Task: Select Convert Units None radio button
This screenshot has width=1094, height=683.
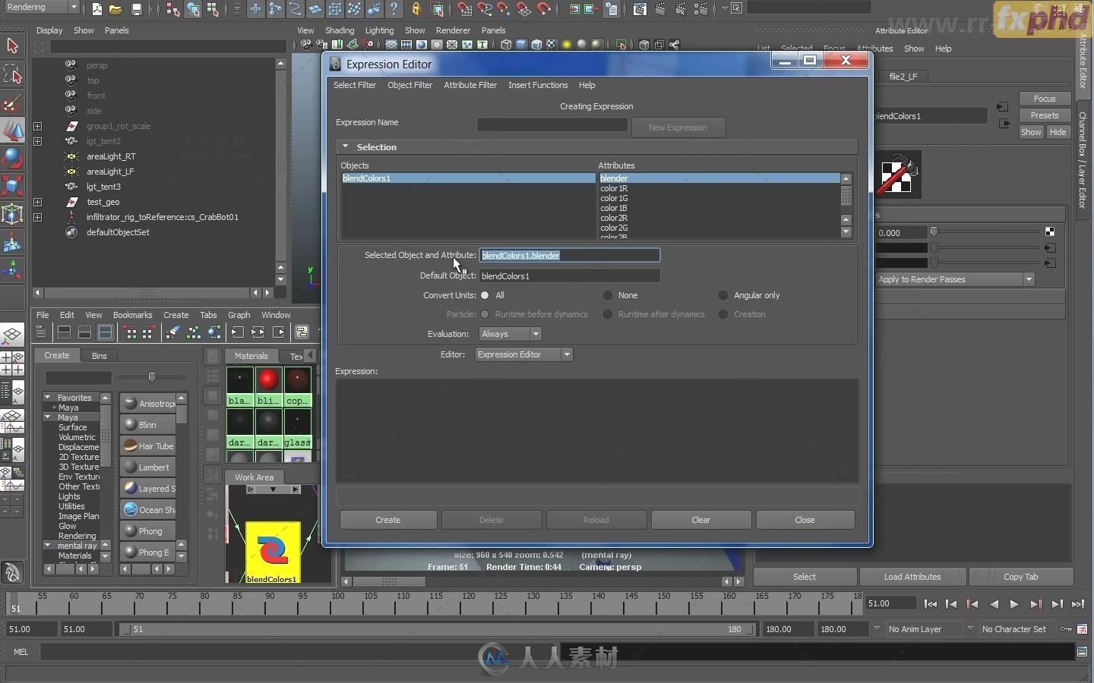Action: tap(608, 295)
